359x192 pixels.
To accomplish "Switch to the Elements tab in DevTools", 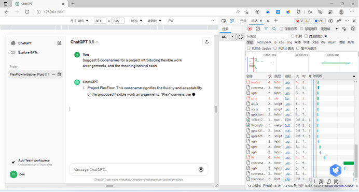I will point(243,21).
